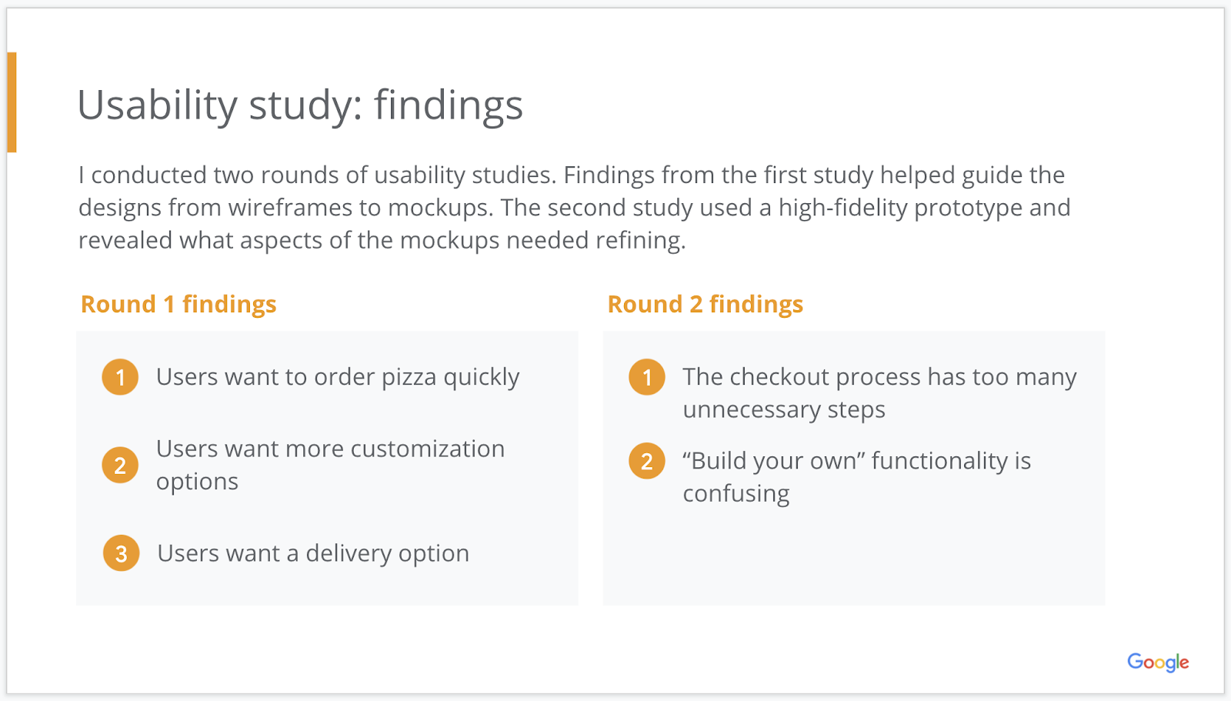Click the line ending "mockups needed refining"
This screenshot has width=1231, height=701.
tap(382, 241)
